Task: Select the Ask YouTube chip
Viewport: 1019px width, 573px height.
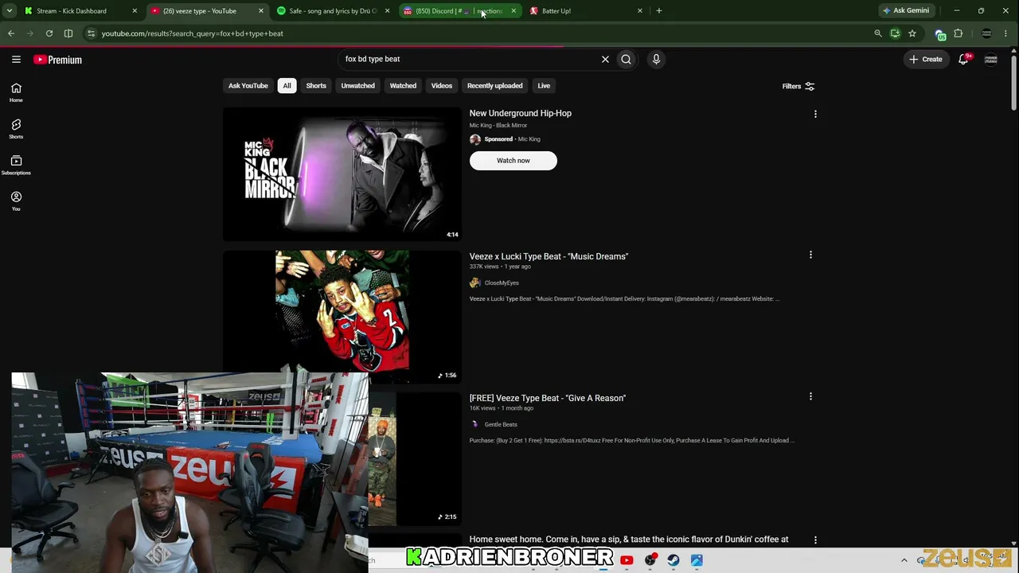Action: pyautogui.click(x=248, y=86)
